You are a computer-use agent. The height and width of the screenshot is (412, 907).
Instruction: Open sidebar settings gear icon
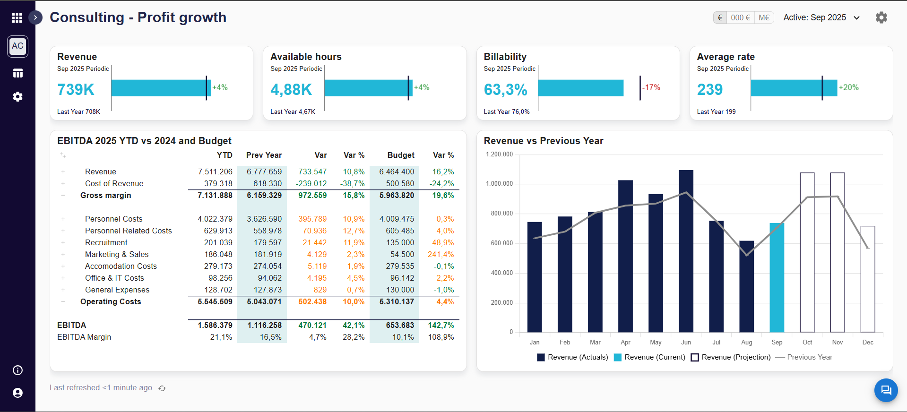(18, 97)
